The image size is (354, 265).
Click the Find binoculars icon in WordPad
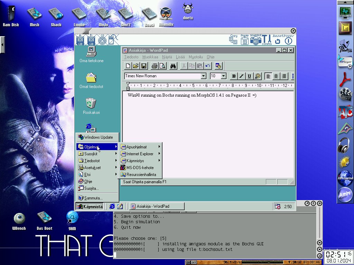(x=173, y=66)
